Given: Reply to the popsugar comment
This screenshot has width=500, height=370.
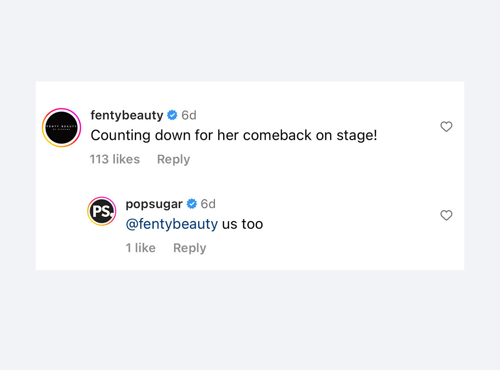Looking at the screenshot, I should (x=190, y=248).
